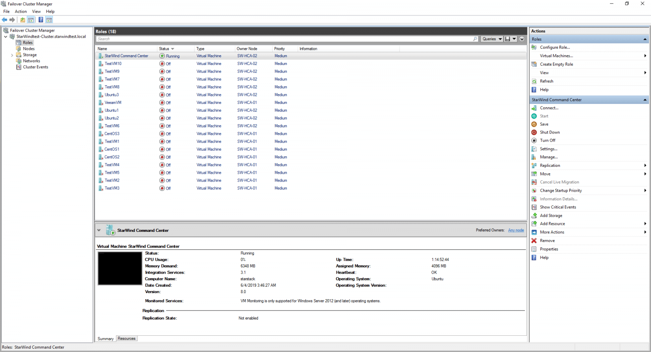Click the red Shut Down icon
The image size is (651, 352).
tap(534, 132)
